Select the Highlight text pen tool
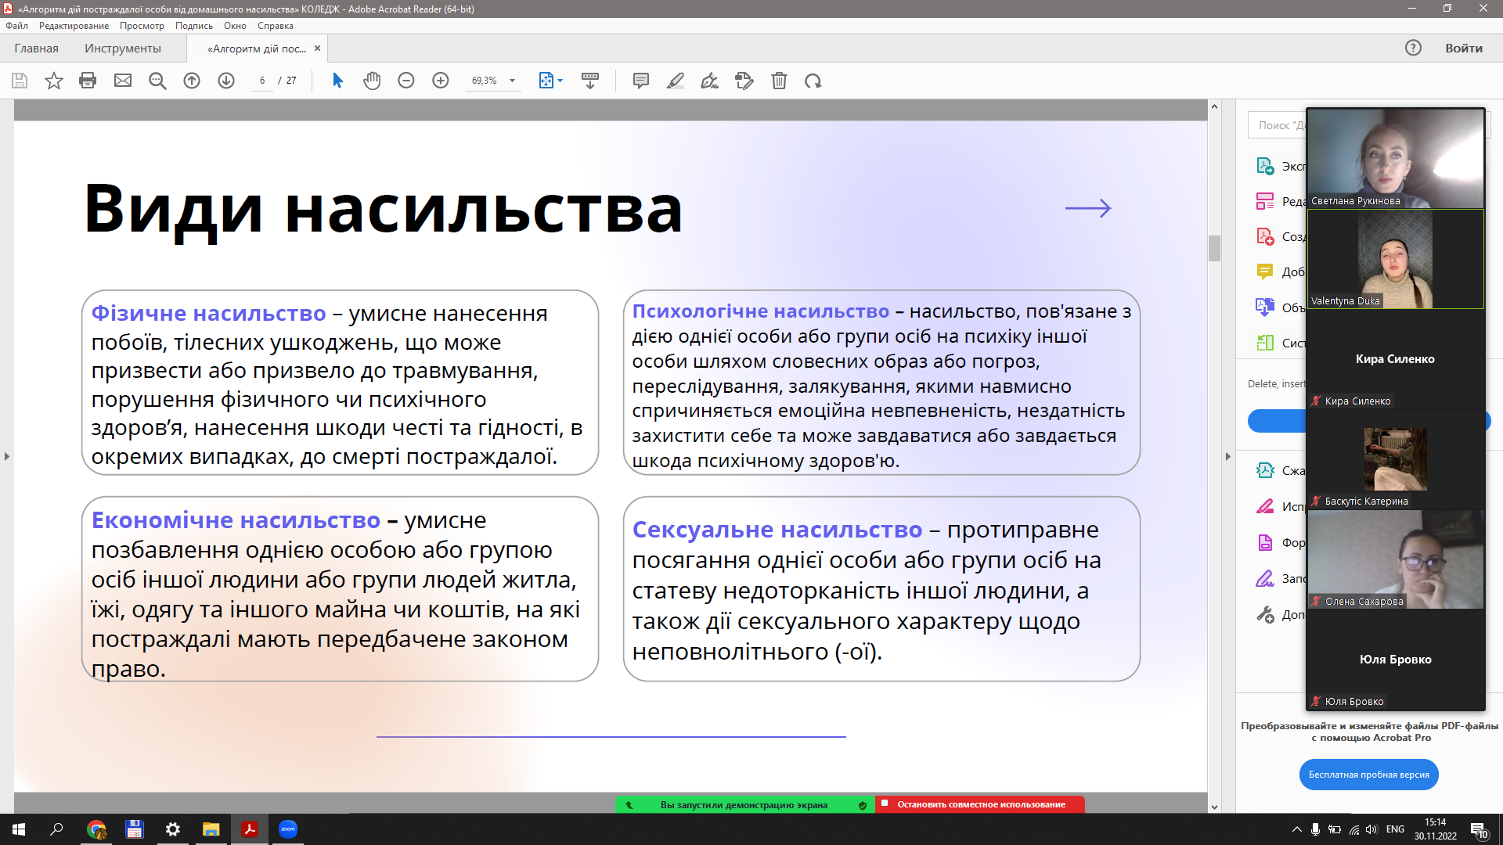 click(676, 81)
